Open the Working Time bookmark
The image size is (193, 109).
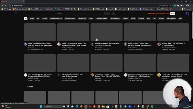click(49, 9)
